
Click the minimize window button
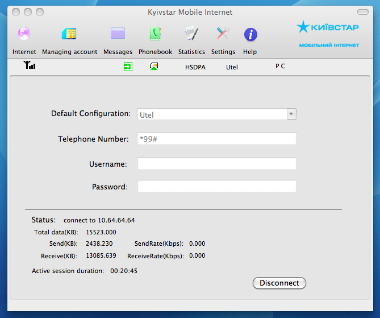click(x=28, y=11)
